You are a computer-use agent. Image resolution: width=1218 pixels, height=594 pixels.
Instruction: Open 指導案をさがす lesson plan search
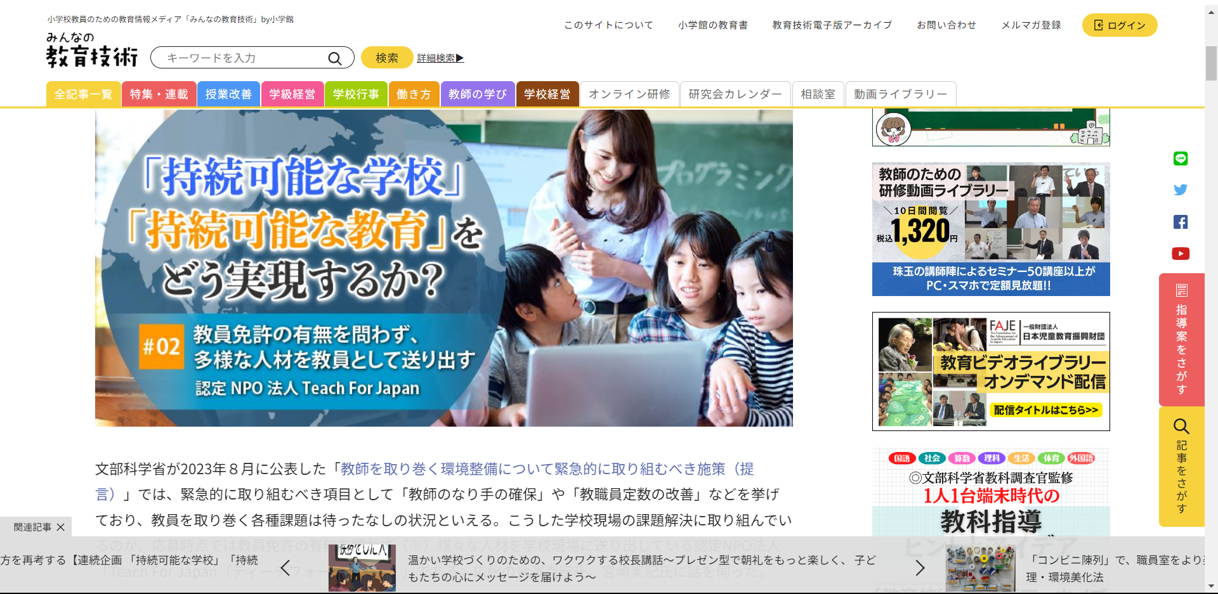pos(1181,339)
